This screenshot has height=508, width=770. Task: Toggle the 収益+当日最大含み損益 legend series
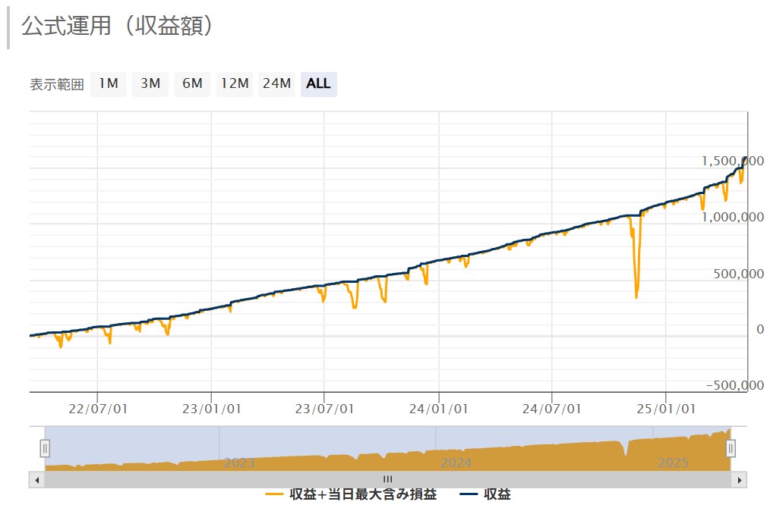pyautogui.click(x=351, y=494)
